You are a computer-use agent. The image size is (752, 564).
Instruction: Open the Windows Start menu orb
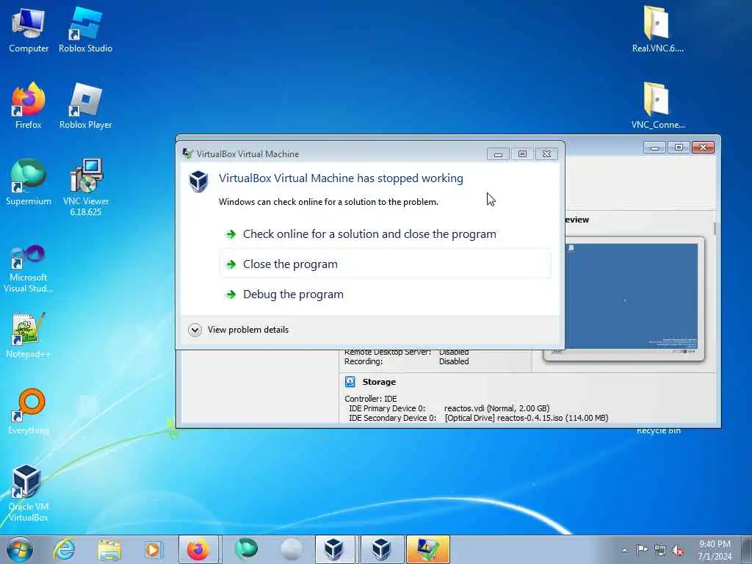[20, 549]
